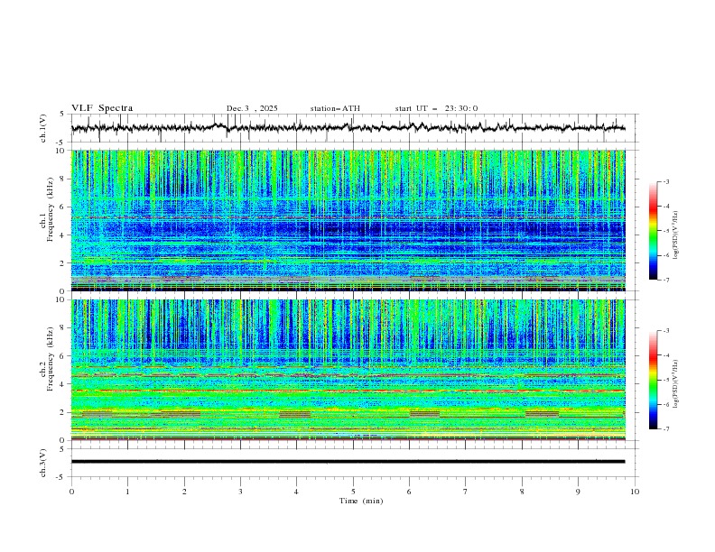
Task: Click the '-3' value on ch.1 color bar
Action: point(666,181)
